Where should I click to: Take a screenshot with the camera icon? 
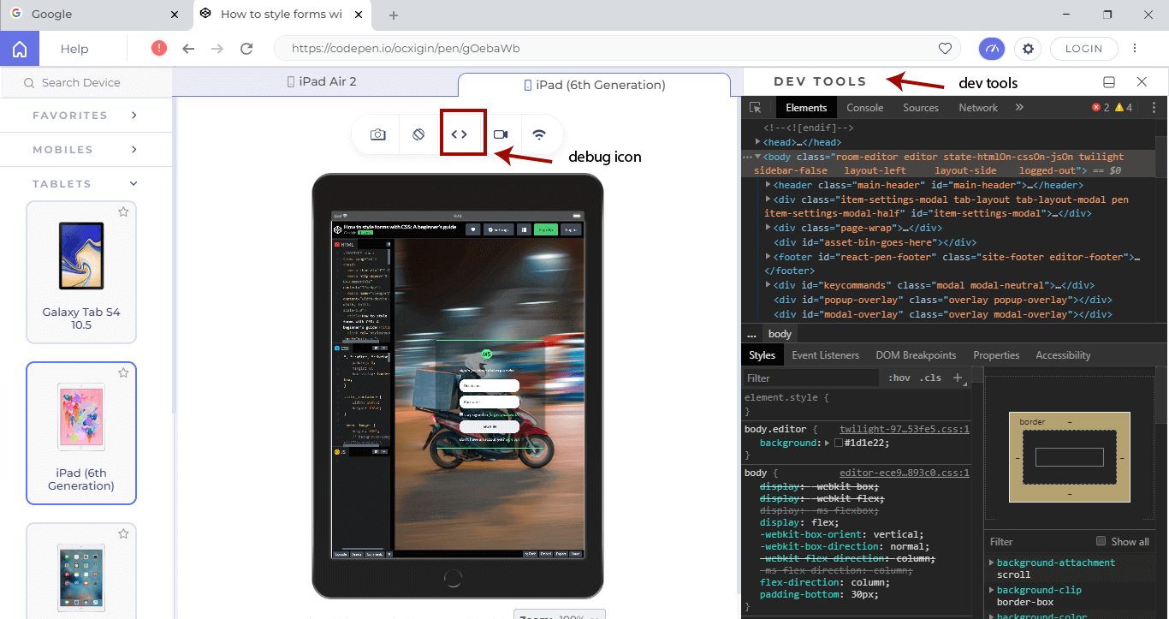click(377, 133)
